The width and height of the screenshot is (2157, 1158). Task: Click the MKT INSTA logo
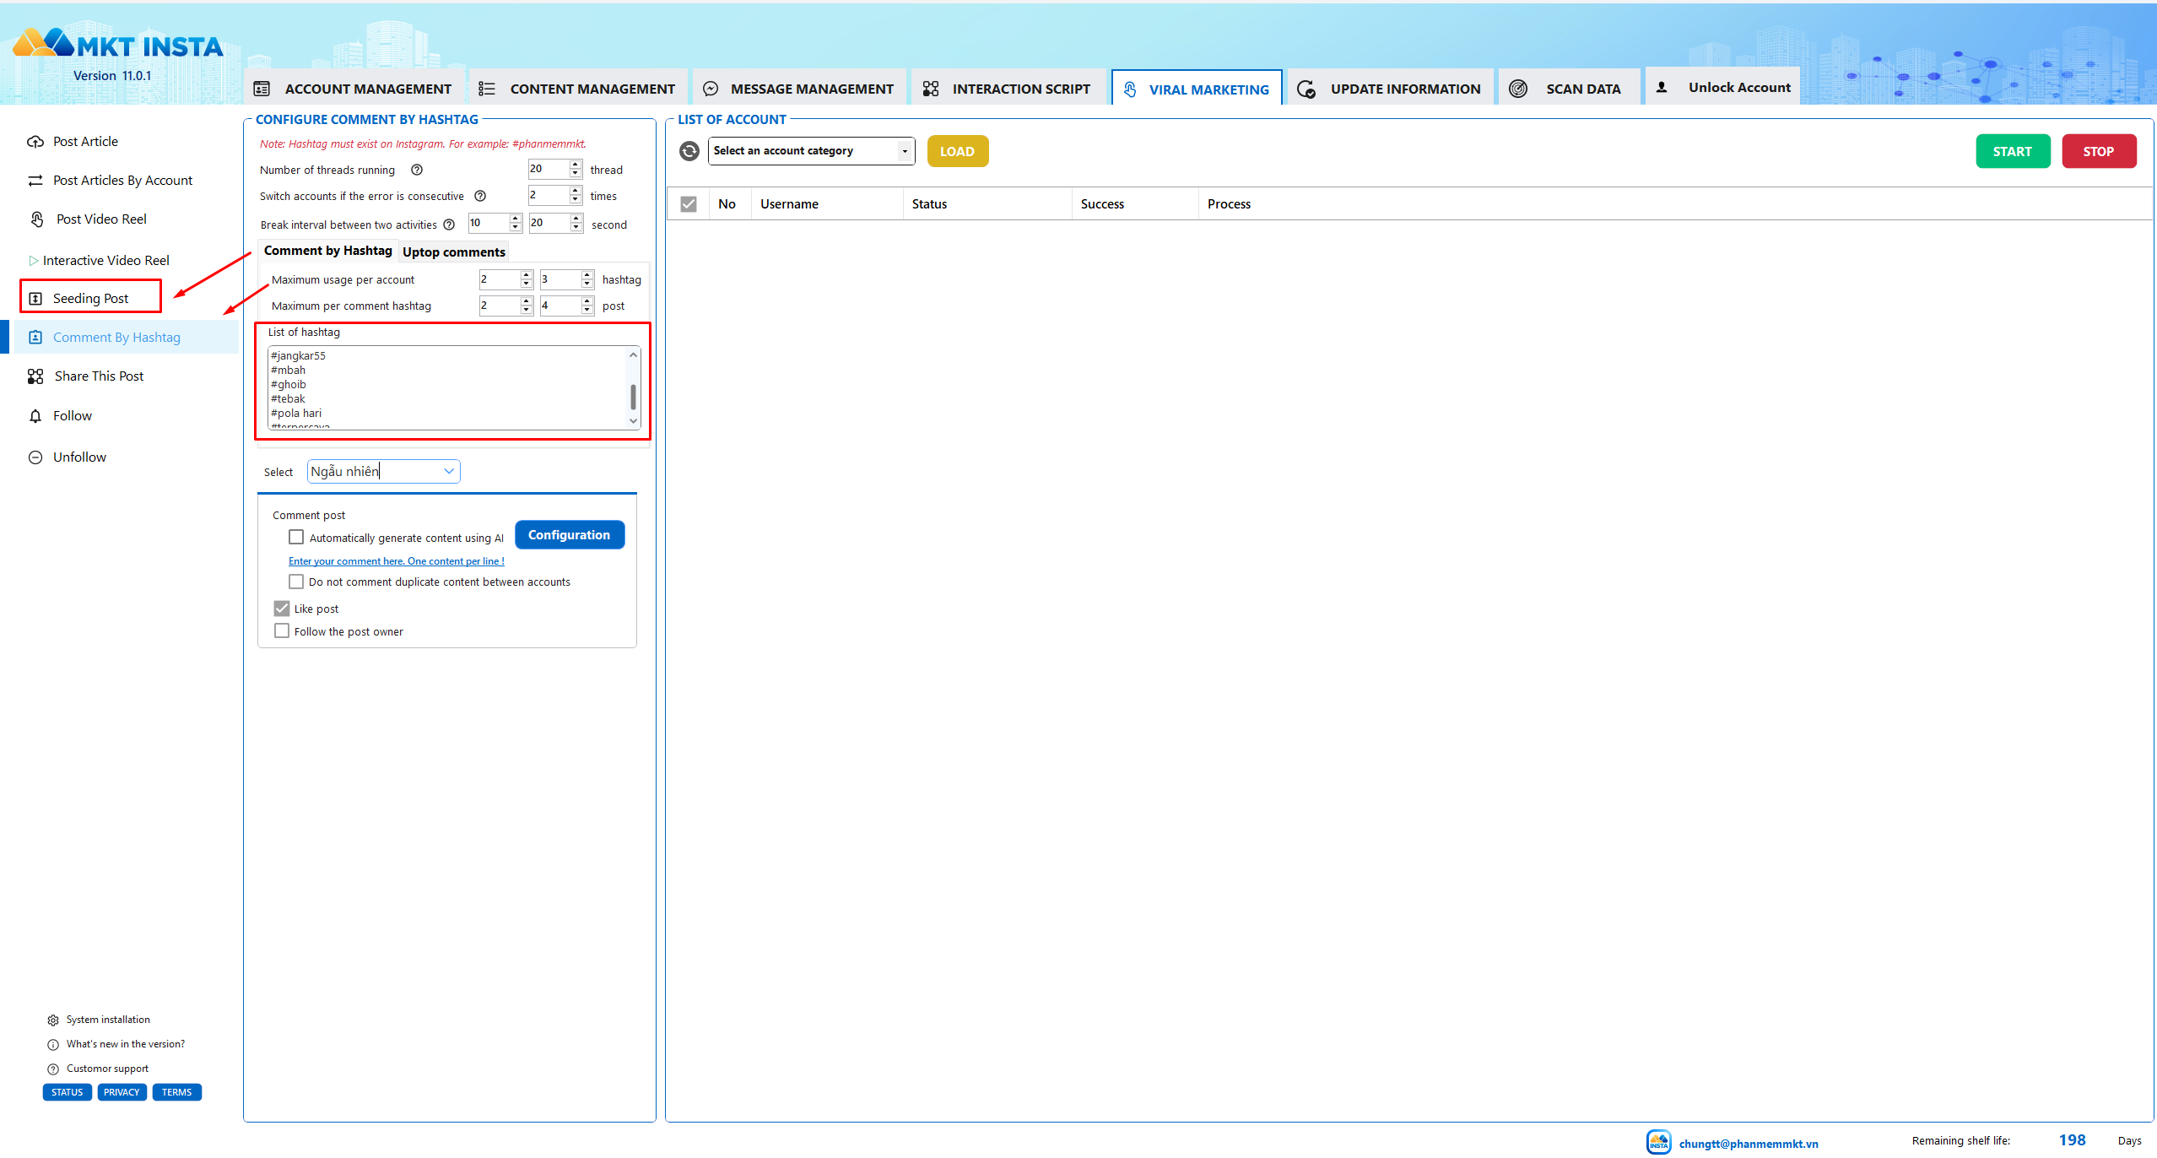(x=118, y=44)
